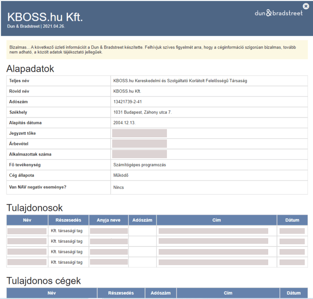Click the yellow confidentiality notice banner
This screenshot has width=313, height=299.
pyautogui.click(x=156, y=50)
